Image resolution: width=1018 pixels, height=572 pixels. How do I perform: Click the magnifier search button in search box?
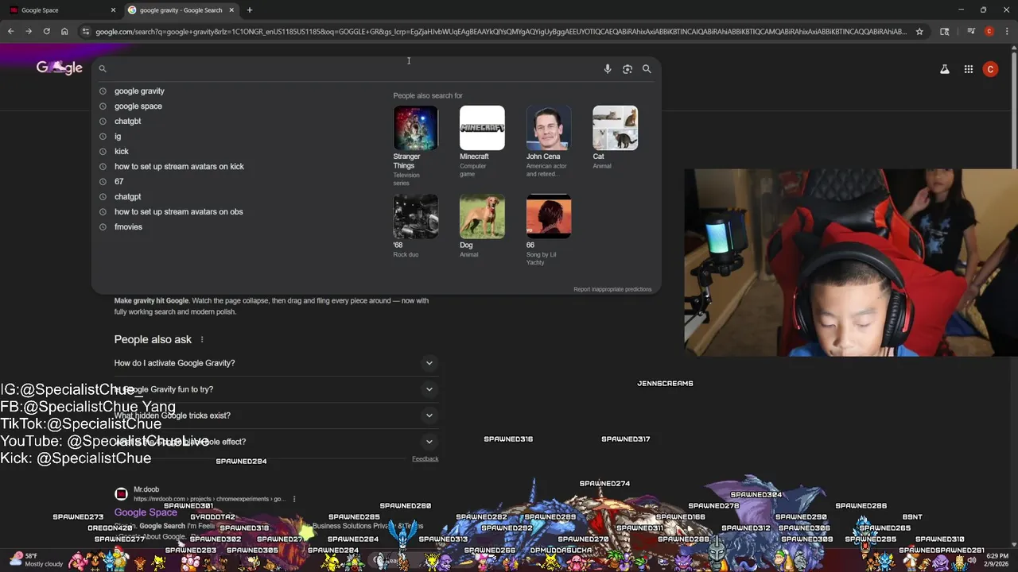click(x=647, y=69)
